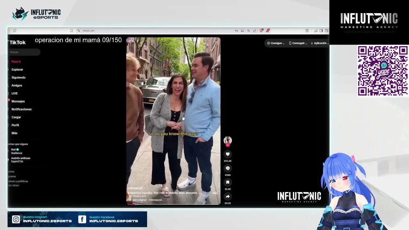Click the Aplicación download button

click(320, 43)
